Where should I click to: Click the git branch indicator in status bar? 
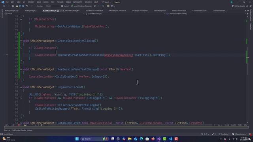tap(224, 134)
